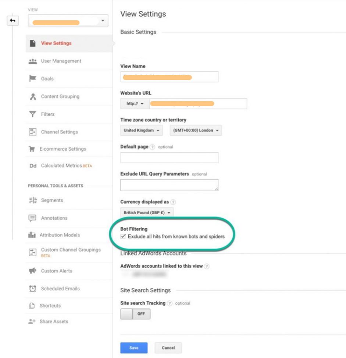The image size is (346, 358).
Task: Click the Cancel button
Action: (x=168, y=348)
